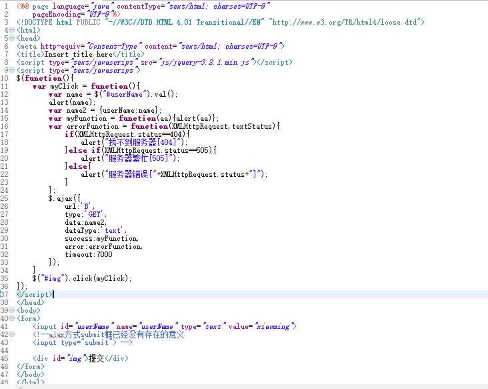Click the 'data:name2,' option line
The height and width of the screenshot is (389, 488).
(85, 222)
